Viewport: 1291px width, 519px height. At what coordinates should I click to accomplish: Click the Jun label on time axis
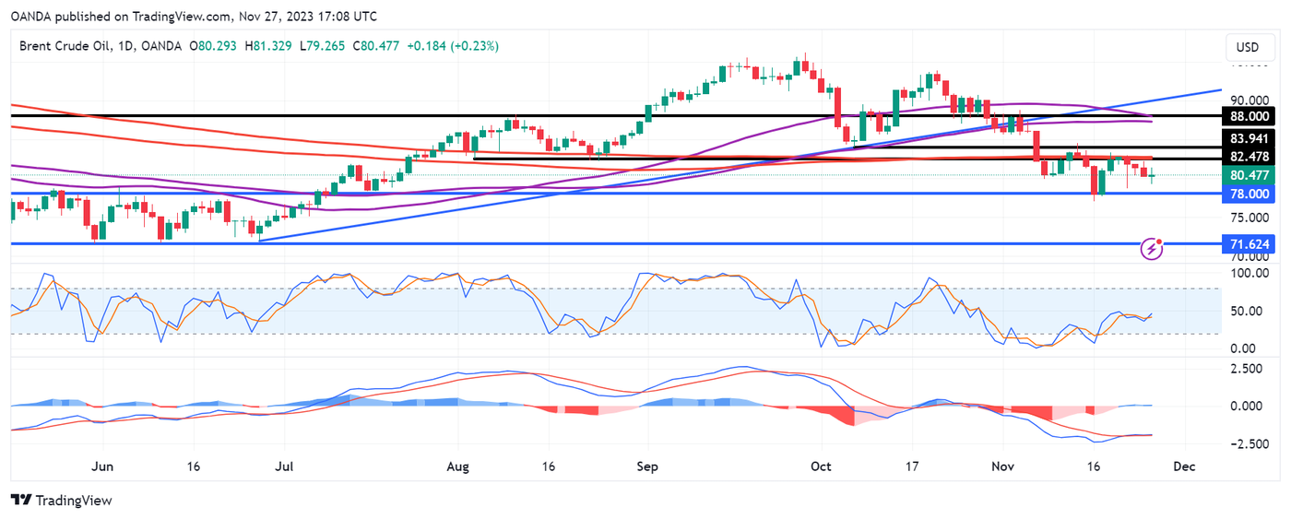pos(104,466)
